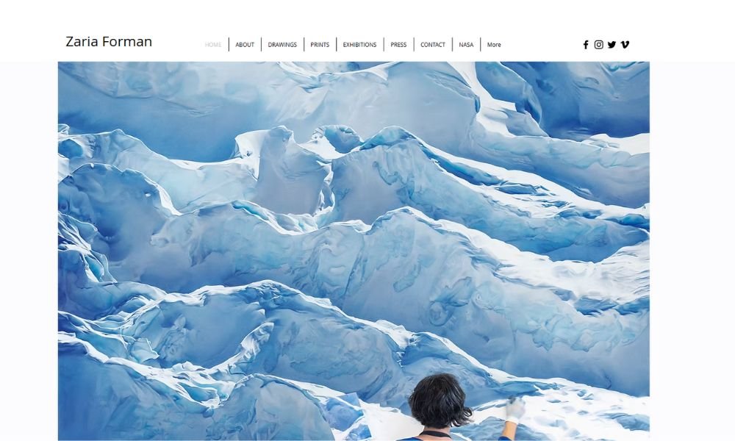Expand the More navigation dropdown

coord(494,45)
